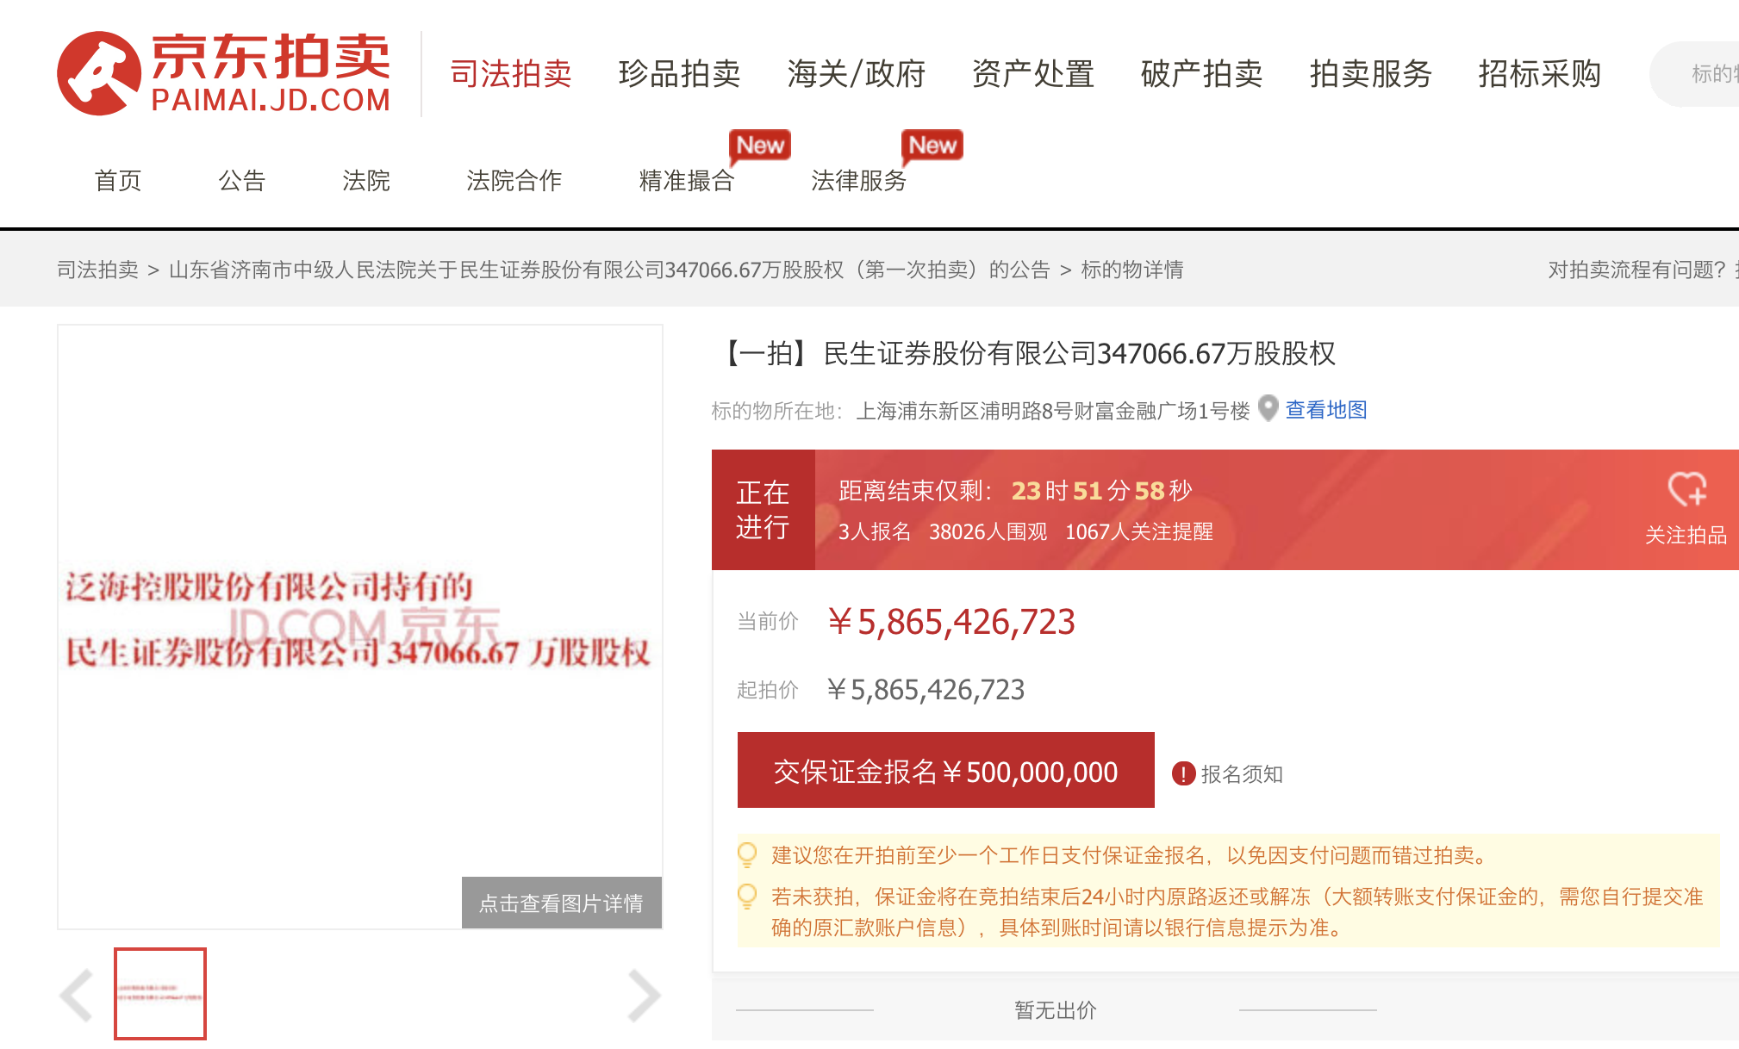Click 1067人关注提醒 text
The height and width of the screenshot is (1049, 1739).
[1139, 532]
